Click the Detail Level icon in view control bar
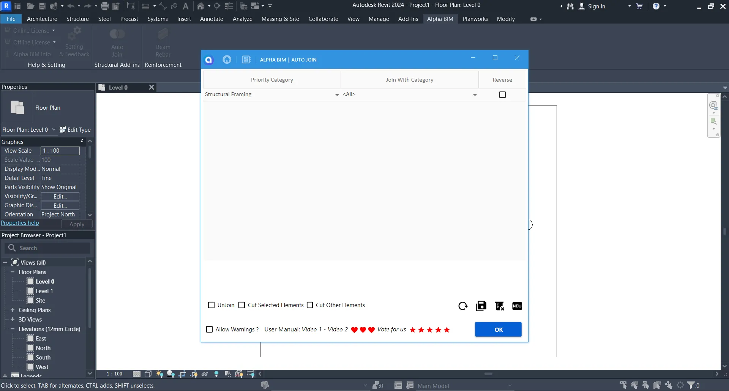The height and width of the screenshot is (391, 729). tap(137, 374)
